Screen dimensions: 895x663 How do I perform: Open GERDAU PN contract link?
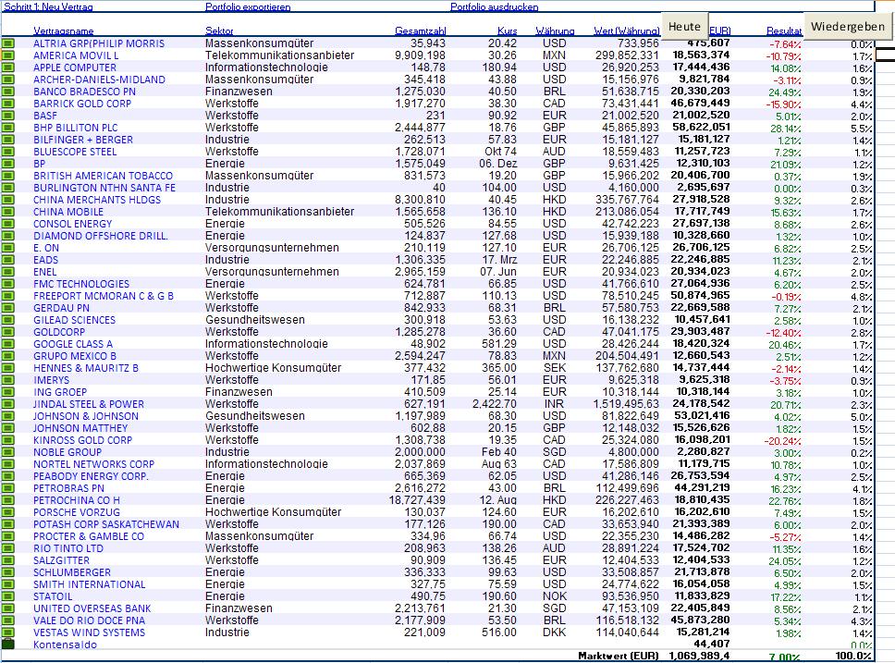tap(61, 308)
